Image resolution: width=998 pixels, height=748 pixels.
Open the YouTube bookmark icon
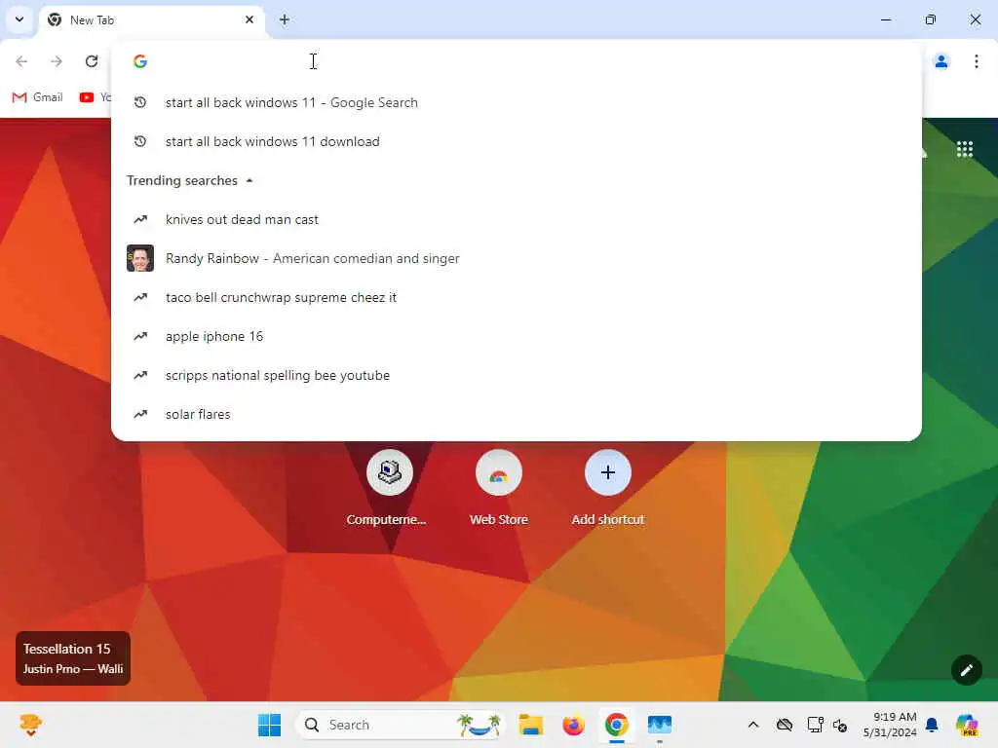(x=87, y=97)
